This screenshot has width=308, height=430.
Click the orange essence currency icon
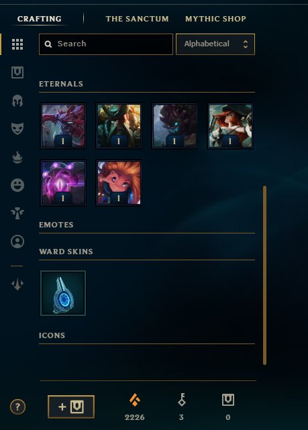pos(135,400)
